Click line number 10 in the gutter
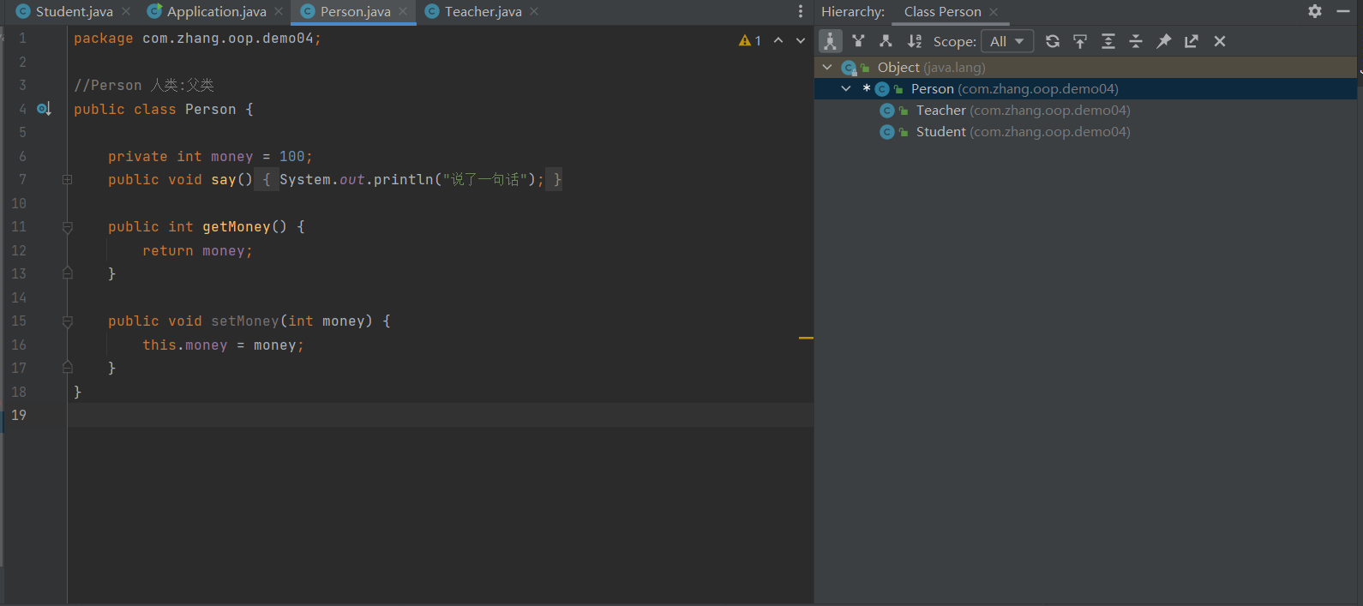 19,204
